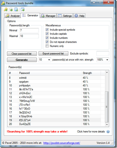
Task: Click the window with green arrow toolbar icon
Action: [23, 10]
